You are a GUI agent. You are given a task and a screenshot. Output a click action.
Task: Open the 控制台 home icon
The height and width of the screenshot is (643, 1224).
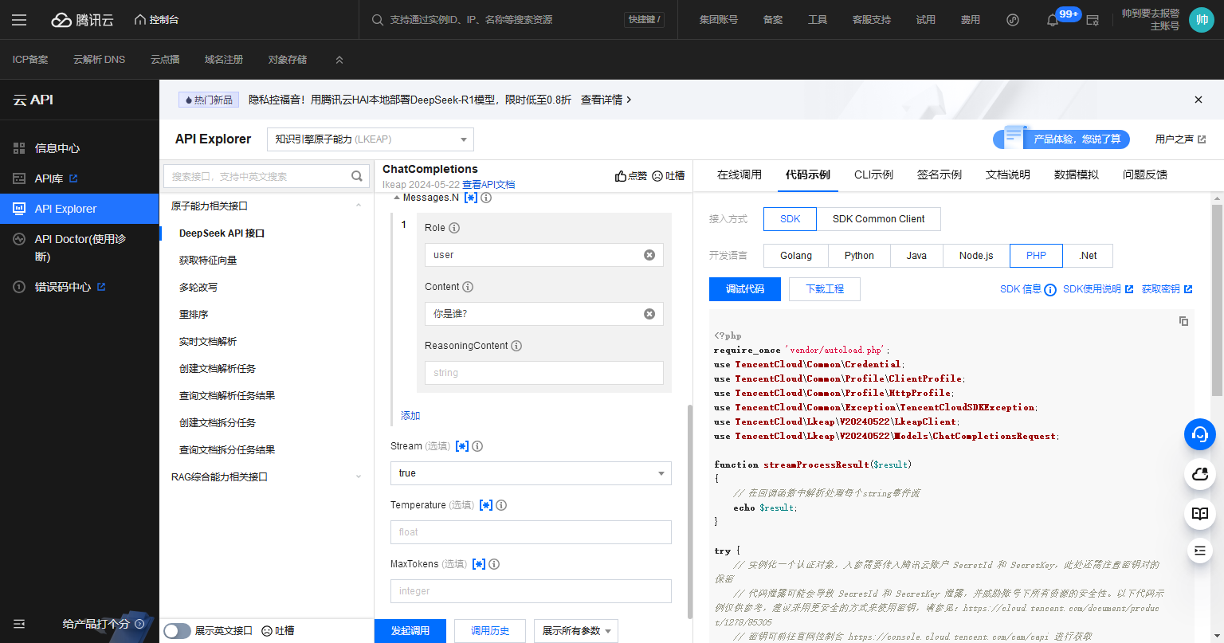[x=140, y=19]
